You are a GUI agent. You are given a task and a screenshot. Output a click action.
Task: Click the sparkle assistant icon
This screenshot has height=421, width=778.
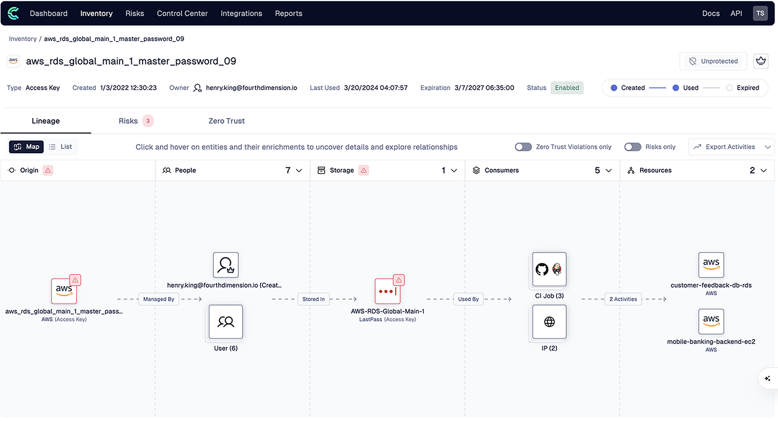pos(768,379)
